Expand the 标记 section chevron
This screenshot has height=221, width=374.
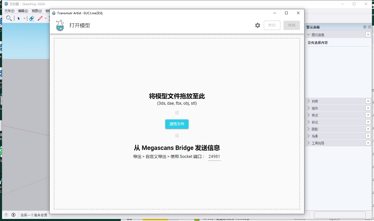tap(309, 122)
